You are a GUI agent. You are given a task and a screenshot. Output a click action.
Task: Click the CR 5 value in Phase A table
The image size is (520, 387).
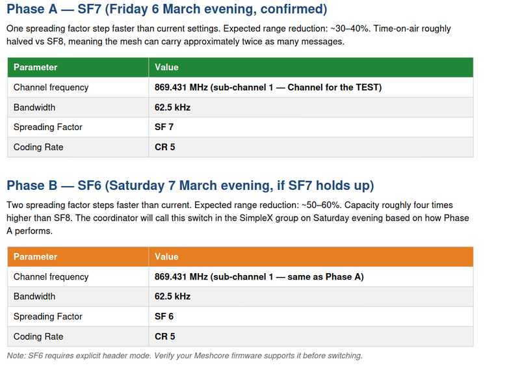[x=164, y=147]
